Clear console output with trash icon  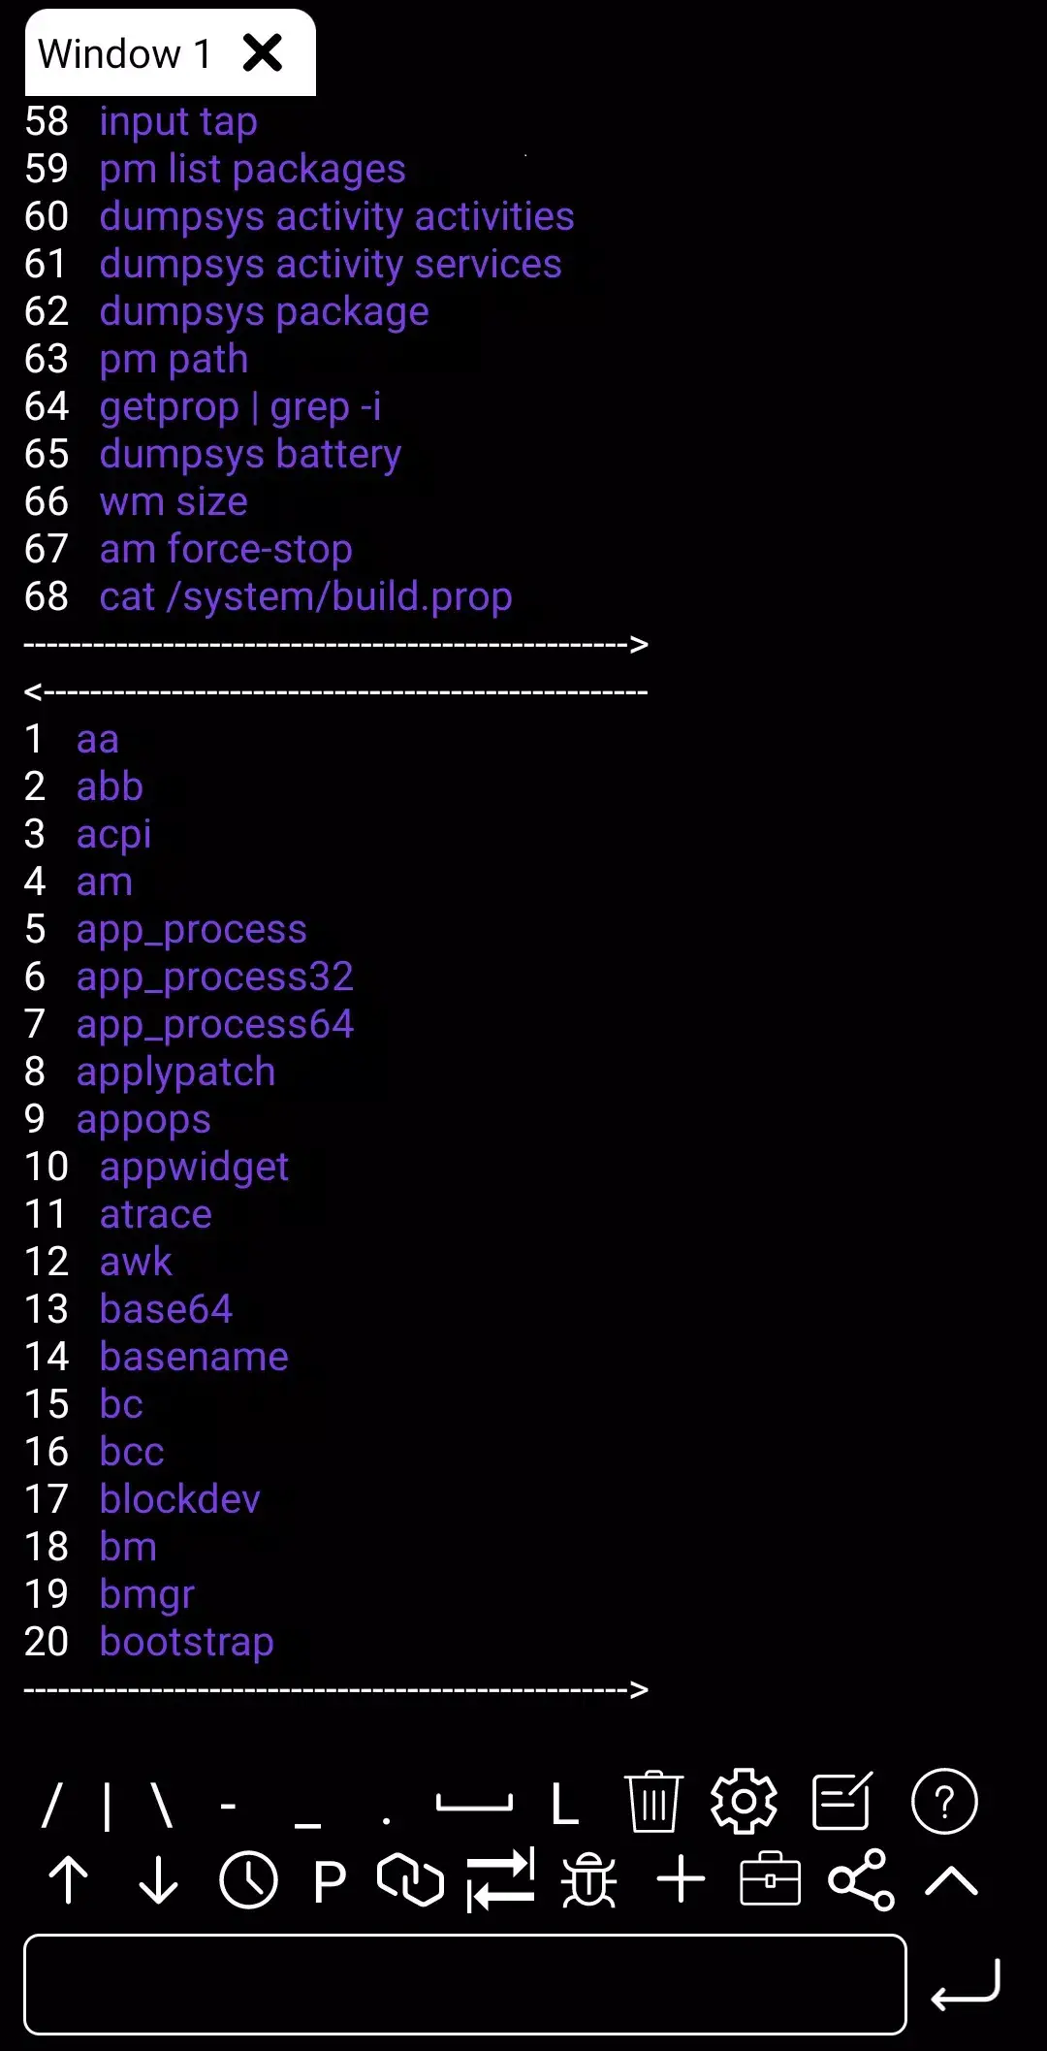coord(652,1801)
